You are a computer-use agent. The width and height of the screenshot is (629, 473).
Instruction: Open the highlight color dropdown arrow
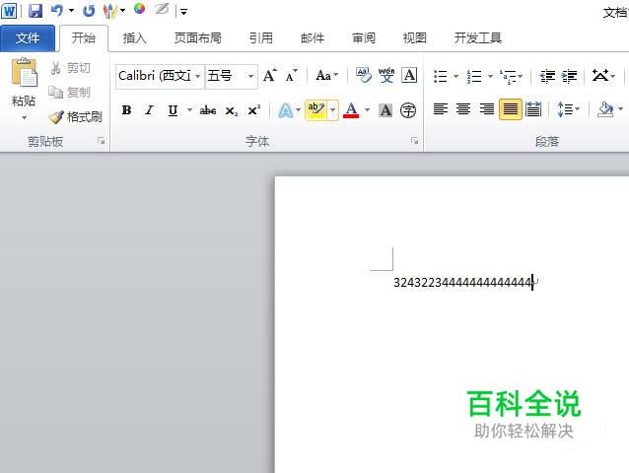tap(332, 109)
